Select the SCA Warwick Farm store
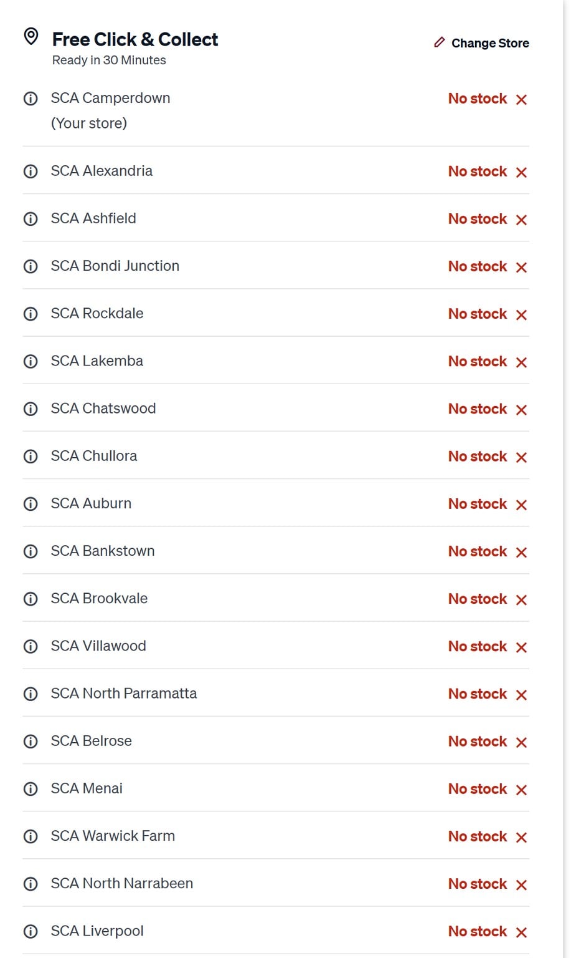Screen dimensions: 571x958 [113, 836]
